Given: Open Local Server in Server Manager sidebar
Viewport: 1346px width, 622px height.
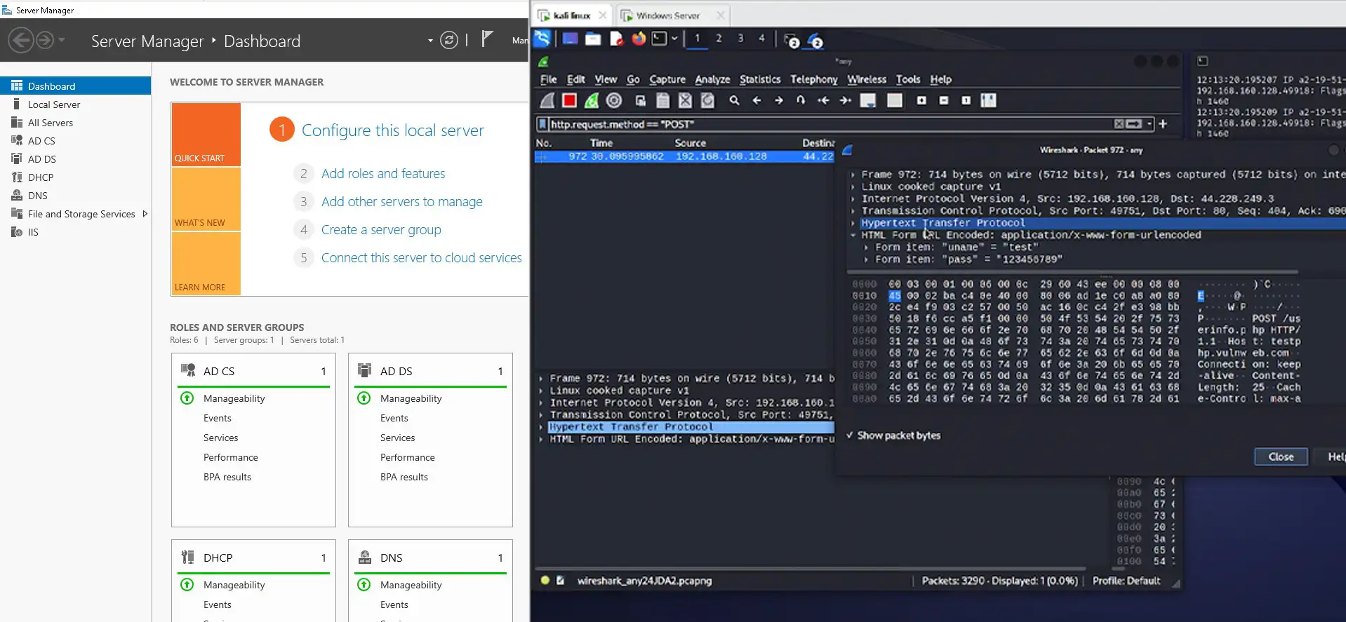Looking at the screenshot, I should [54, 104].
